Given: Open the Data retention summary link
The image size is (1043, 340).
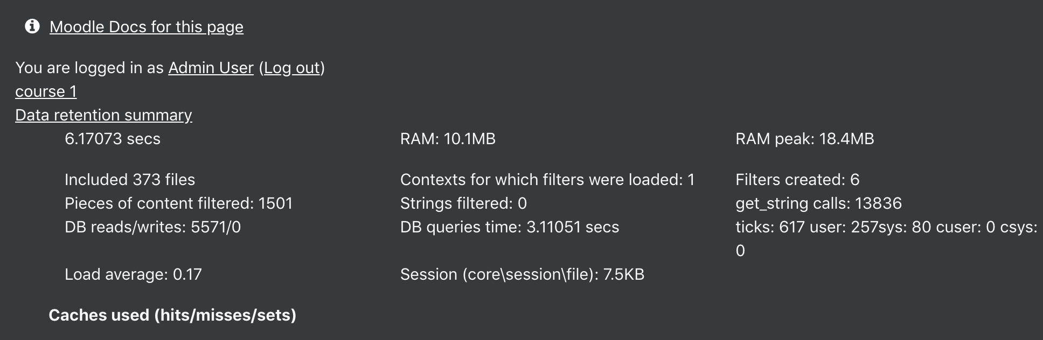Looking at the screenshot, I should coord(103,115).
